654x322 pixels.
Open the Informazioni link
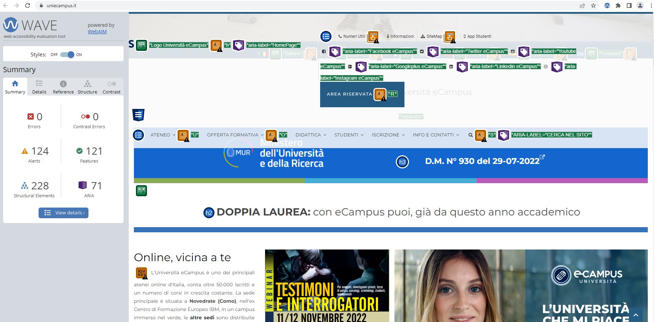coord(400,36)
